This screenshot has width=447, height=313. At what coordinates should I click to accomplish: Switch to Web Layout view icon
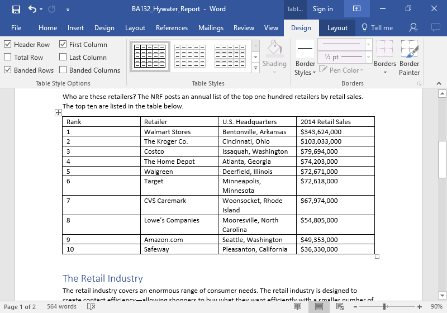tap(340, 307)
